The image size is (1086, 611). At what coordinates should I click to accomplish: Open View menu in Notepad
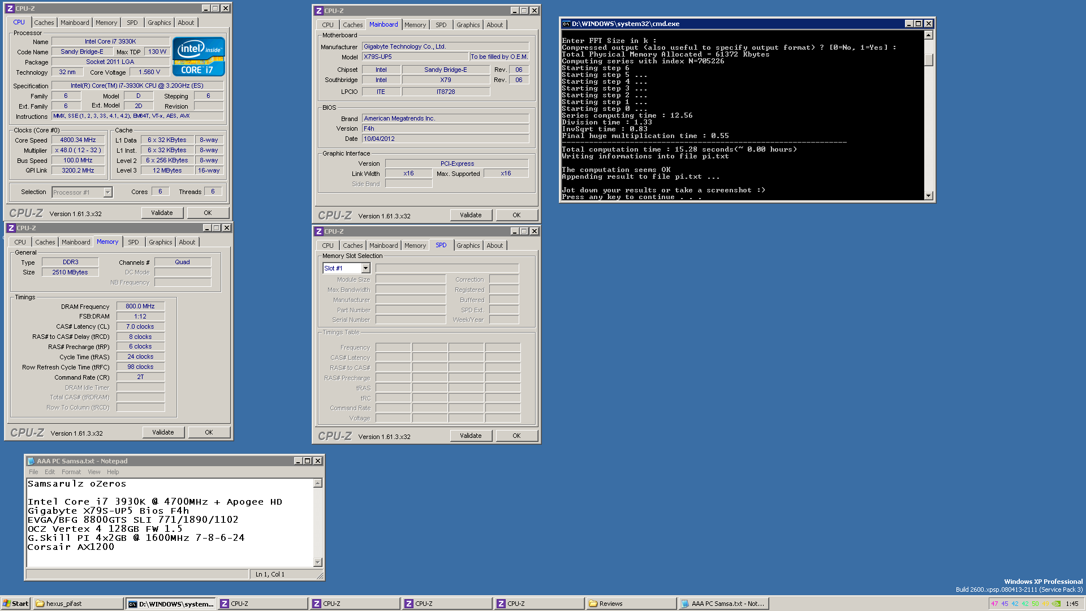(x=94, y=472)
